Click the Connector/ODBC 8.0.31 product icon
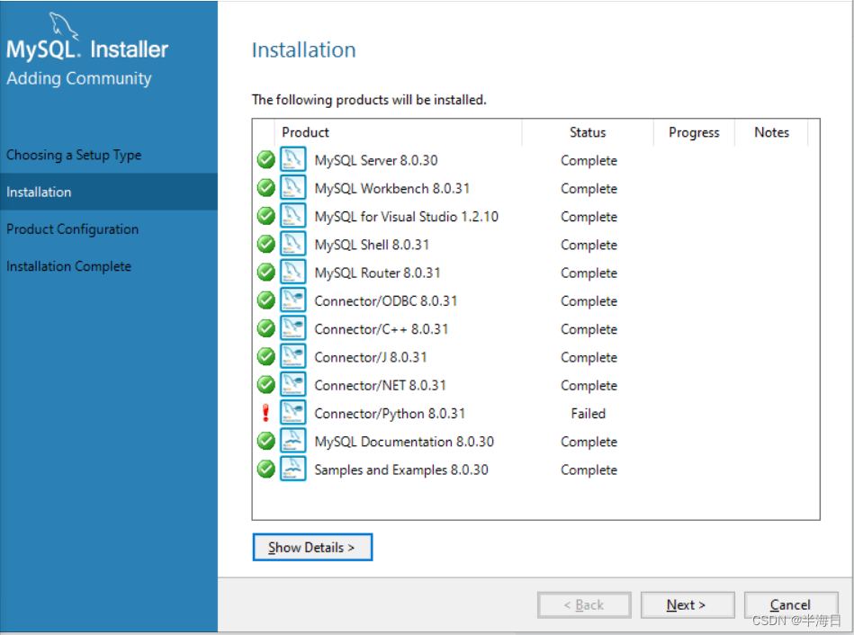This screenshot has width=854, height=635. pyautogui.click(x=292, y=300)
